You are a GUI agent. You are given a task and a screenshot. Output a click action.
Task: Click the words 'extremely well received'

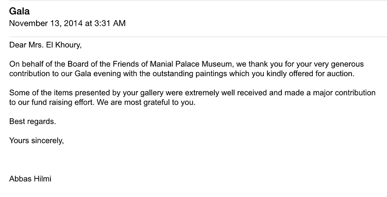(226, 93)
